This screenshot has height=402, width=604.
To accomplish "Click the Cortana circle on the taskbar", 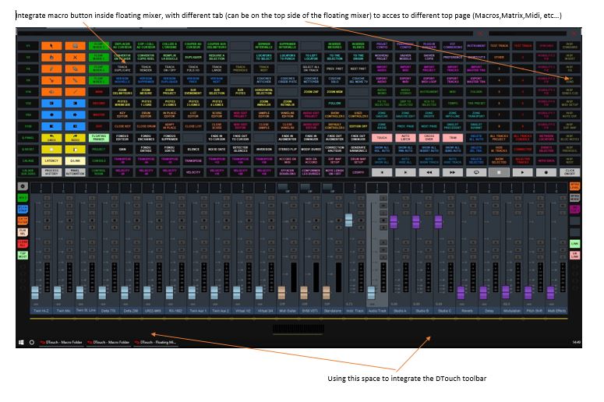I will [32, 342].
